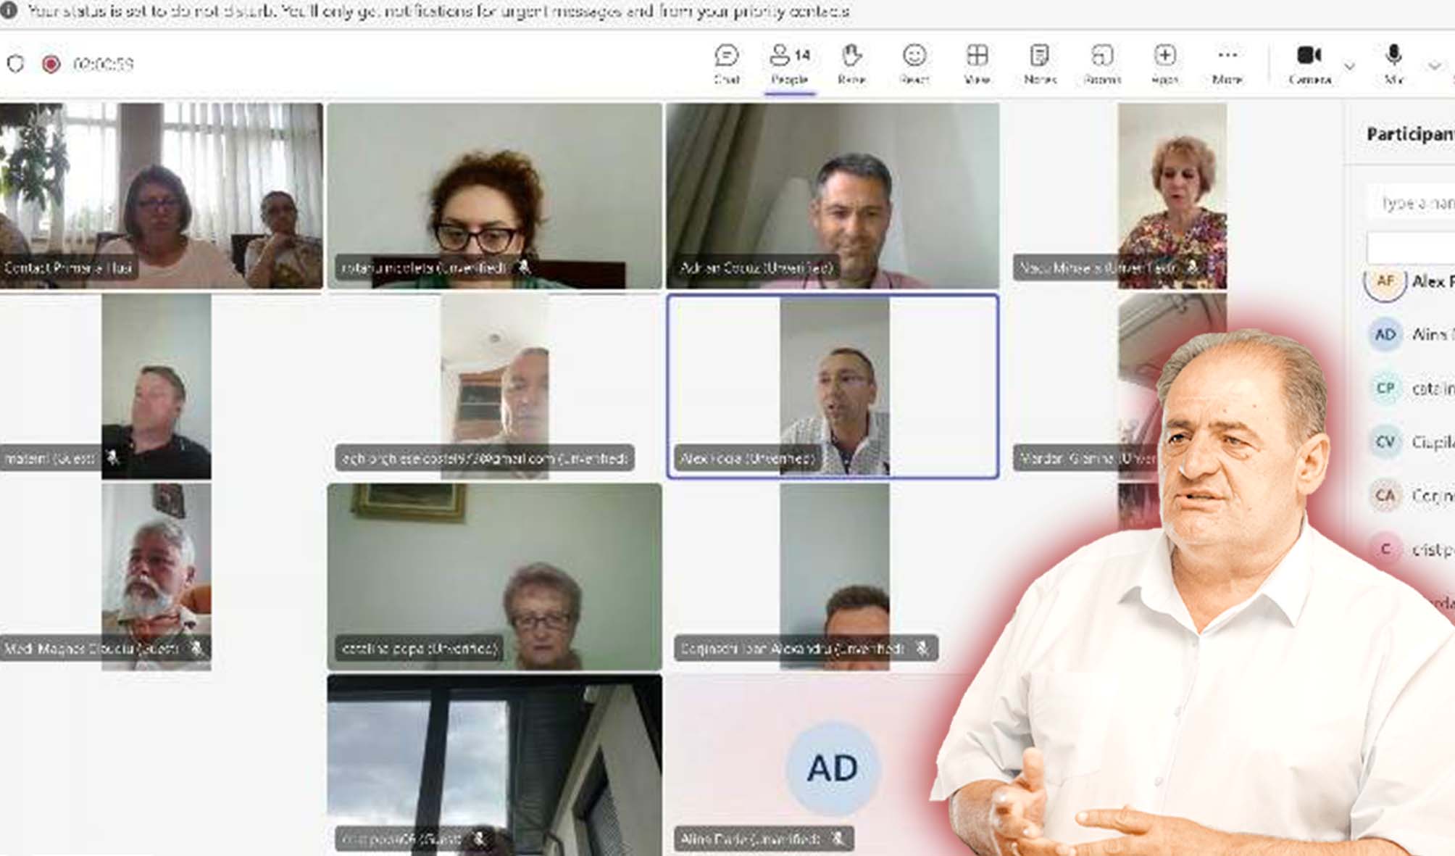Select rotaru nicoleta video tile
Viewport: 1455px width, 856px height.
point(494,196)
